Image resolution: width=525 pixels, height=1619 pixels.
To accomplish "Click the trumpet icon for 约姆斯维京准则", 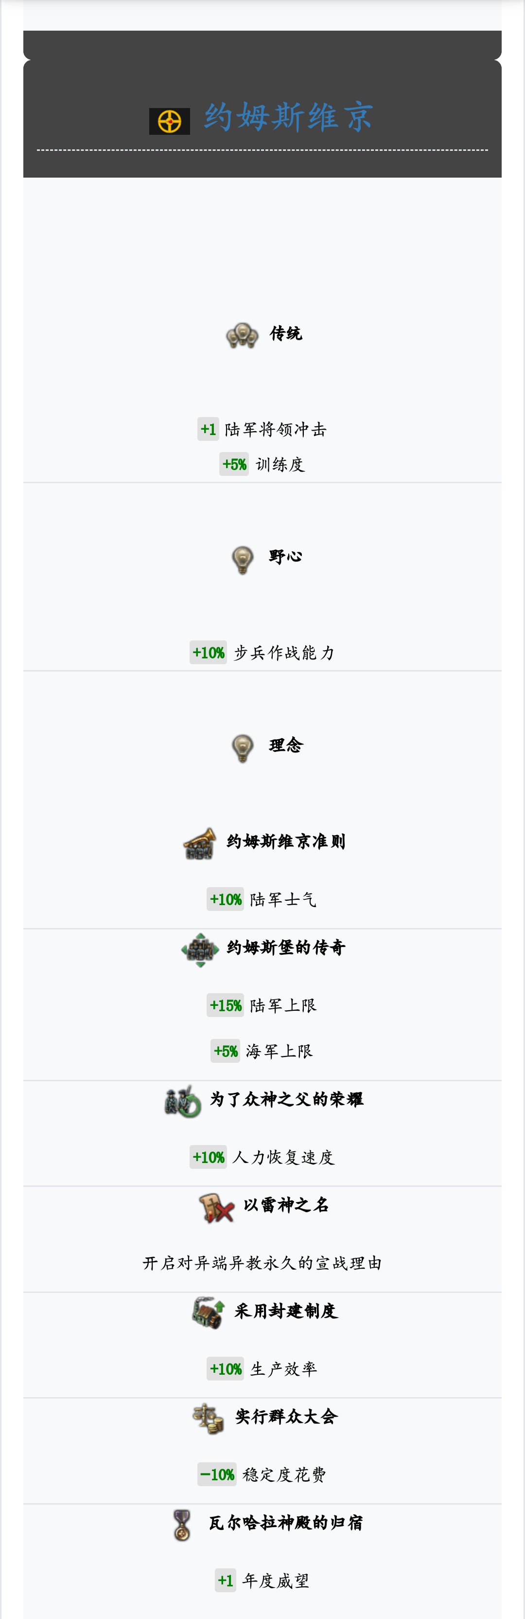I will click(x=200, y=843).
